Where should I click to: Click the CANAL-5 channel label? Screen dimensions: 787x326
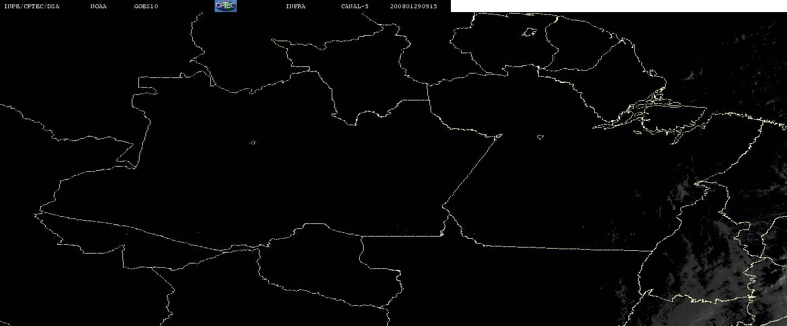[355, 7]
